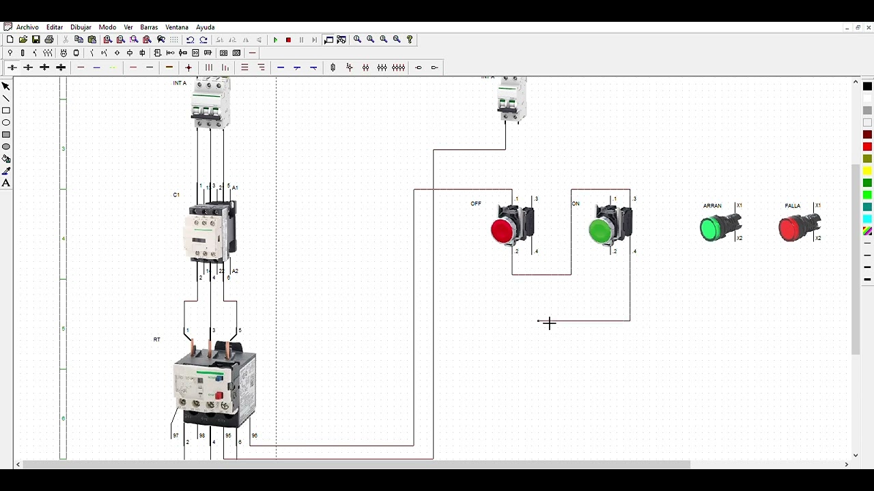Choose the motors category toolbar icon
The image size is (874, 491).
click(64, 53)
